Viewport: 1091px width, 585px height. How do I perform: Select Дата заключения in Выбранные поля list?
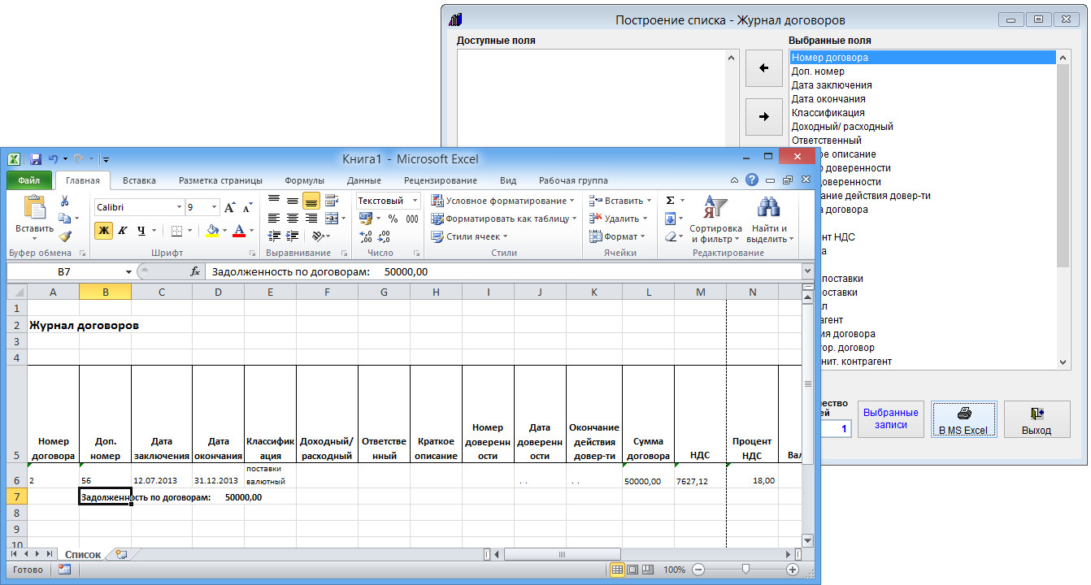click(x=832, y=85)
